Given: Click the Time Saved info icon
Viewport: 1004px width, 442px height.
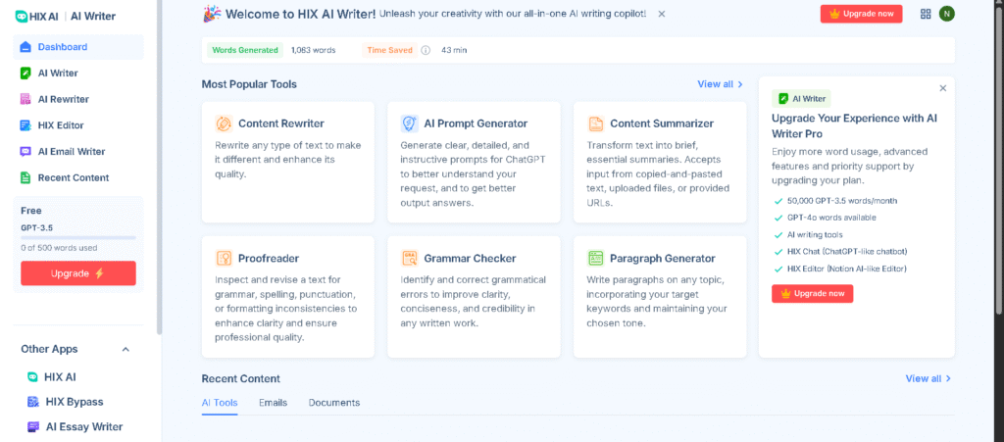Looking at the screenshot, I should tap(426, 50).
